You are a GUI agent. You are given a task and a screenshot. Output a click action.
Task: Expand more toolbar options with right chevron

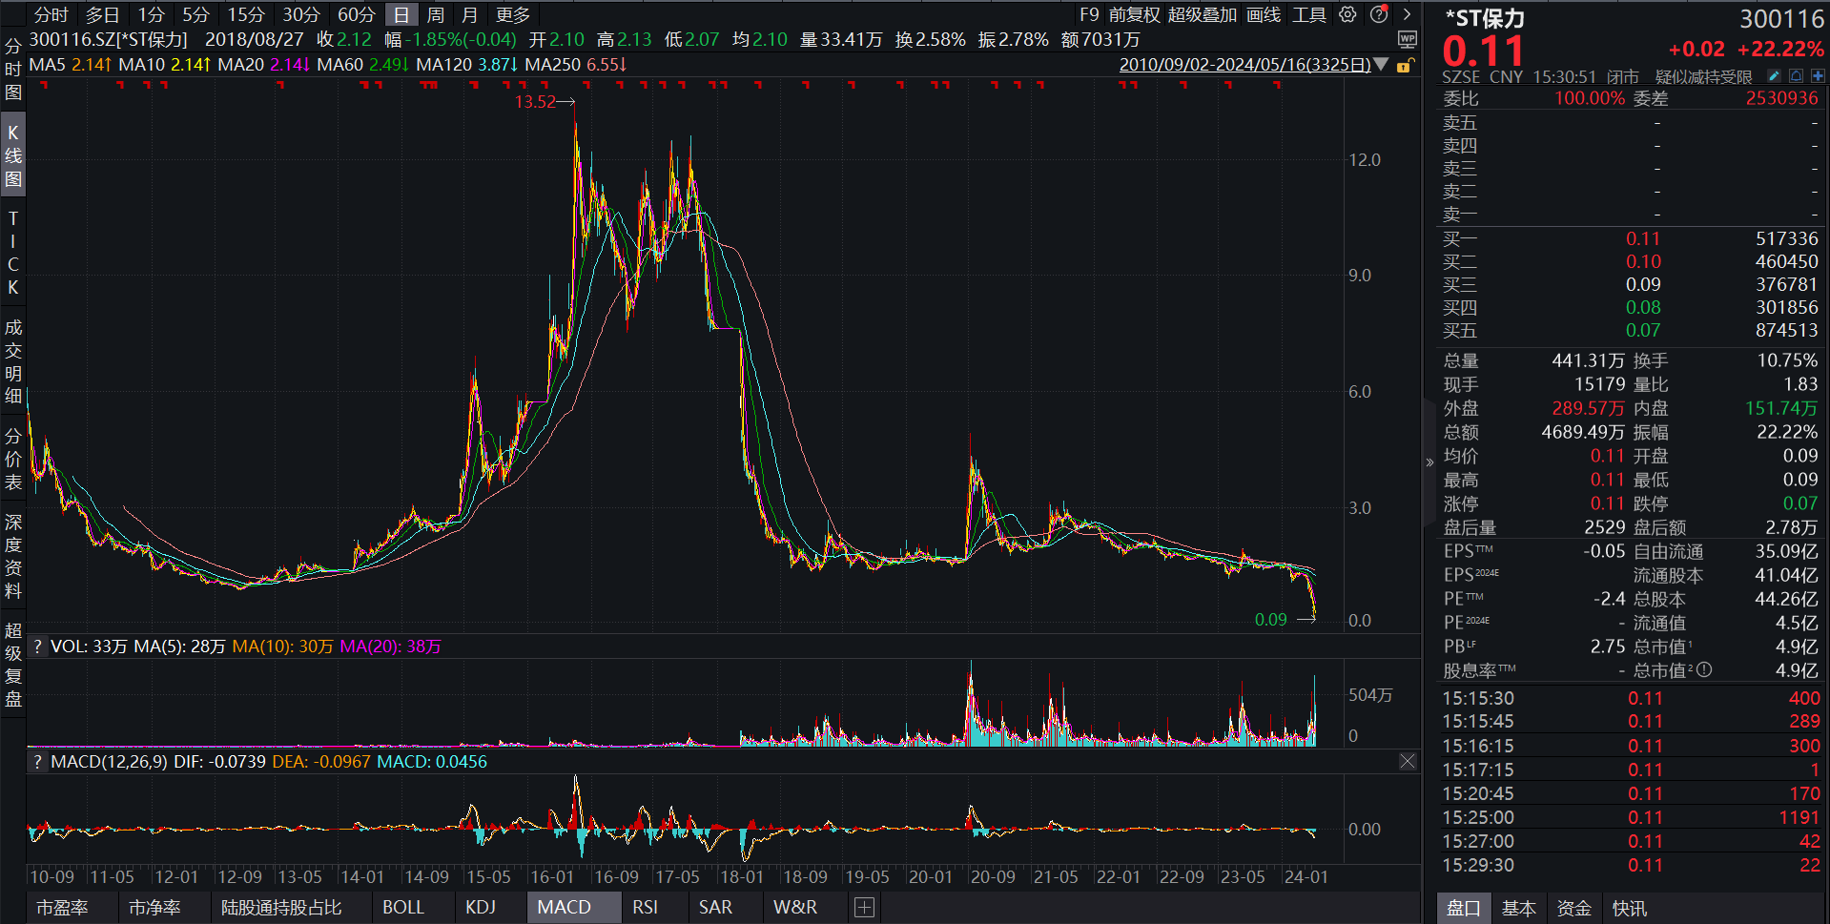(x=1407, y=14)
